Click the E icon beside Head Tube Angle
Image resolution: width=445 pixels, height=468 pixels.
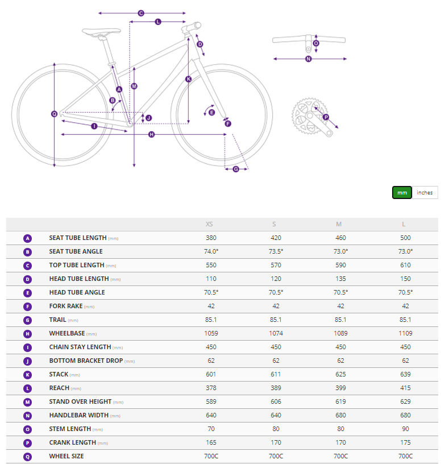(x=28, y=293)
